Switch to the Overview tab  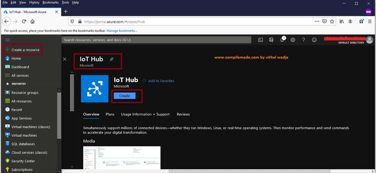coord(91,114)
